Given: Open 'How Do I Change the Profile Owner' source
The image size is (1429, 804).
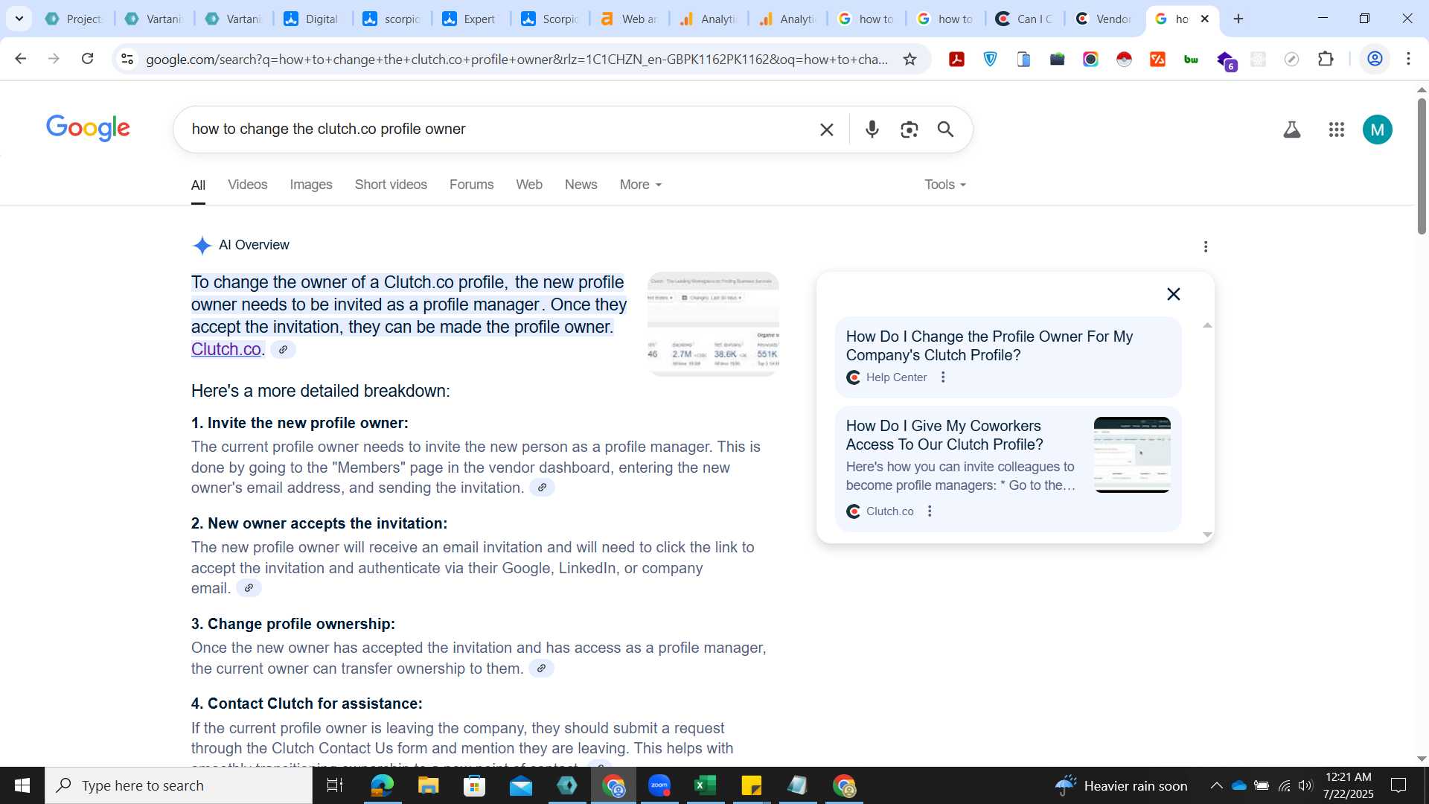Looking at the screenshot, I should pyautogui.click(x=989, y=345).
